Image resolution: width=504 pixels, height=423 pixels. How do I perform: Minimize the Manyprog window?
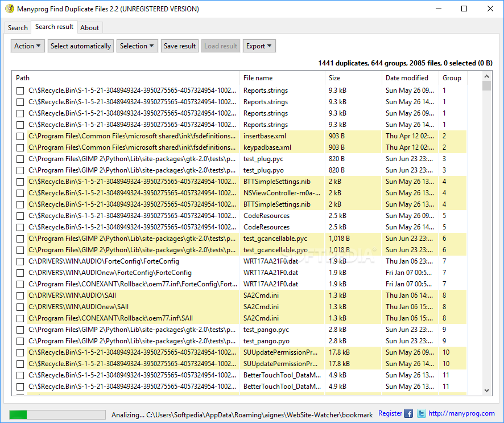[x=439, y=9]
